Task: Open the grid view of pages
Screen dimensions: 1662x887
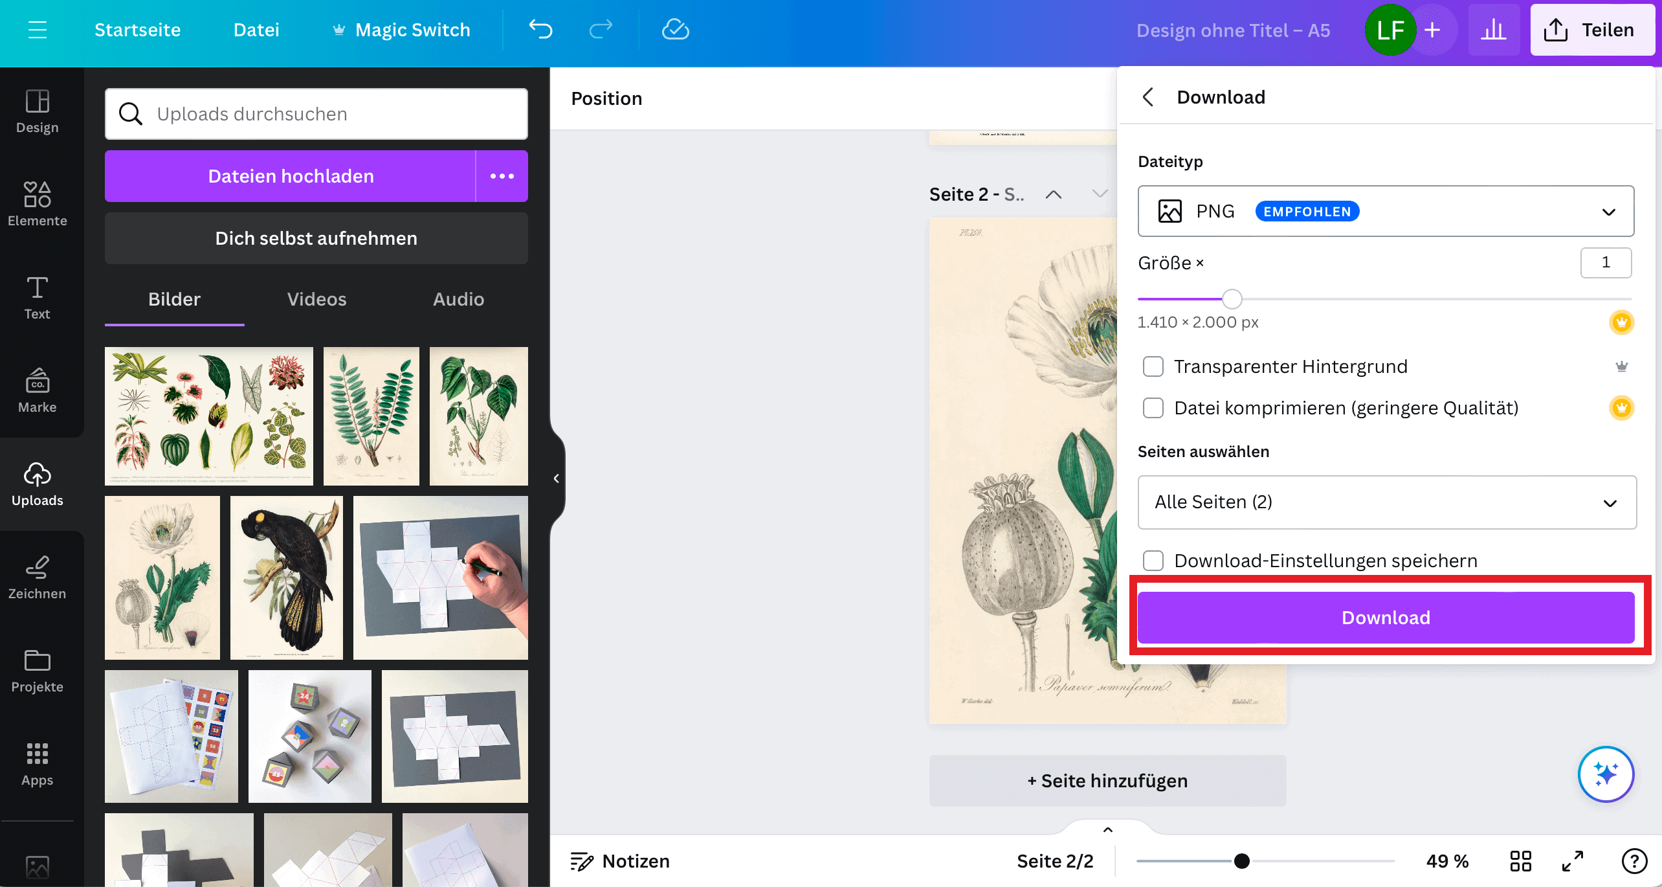Action: 1520,861
